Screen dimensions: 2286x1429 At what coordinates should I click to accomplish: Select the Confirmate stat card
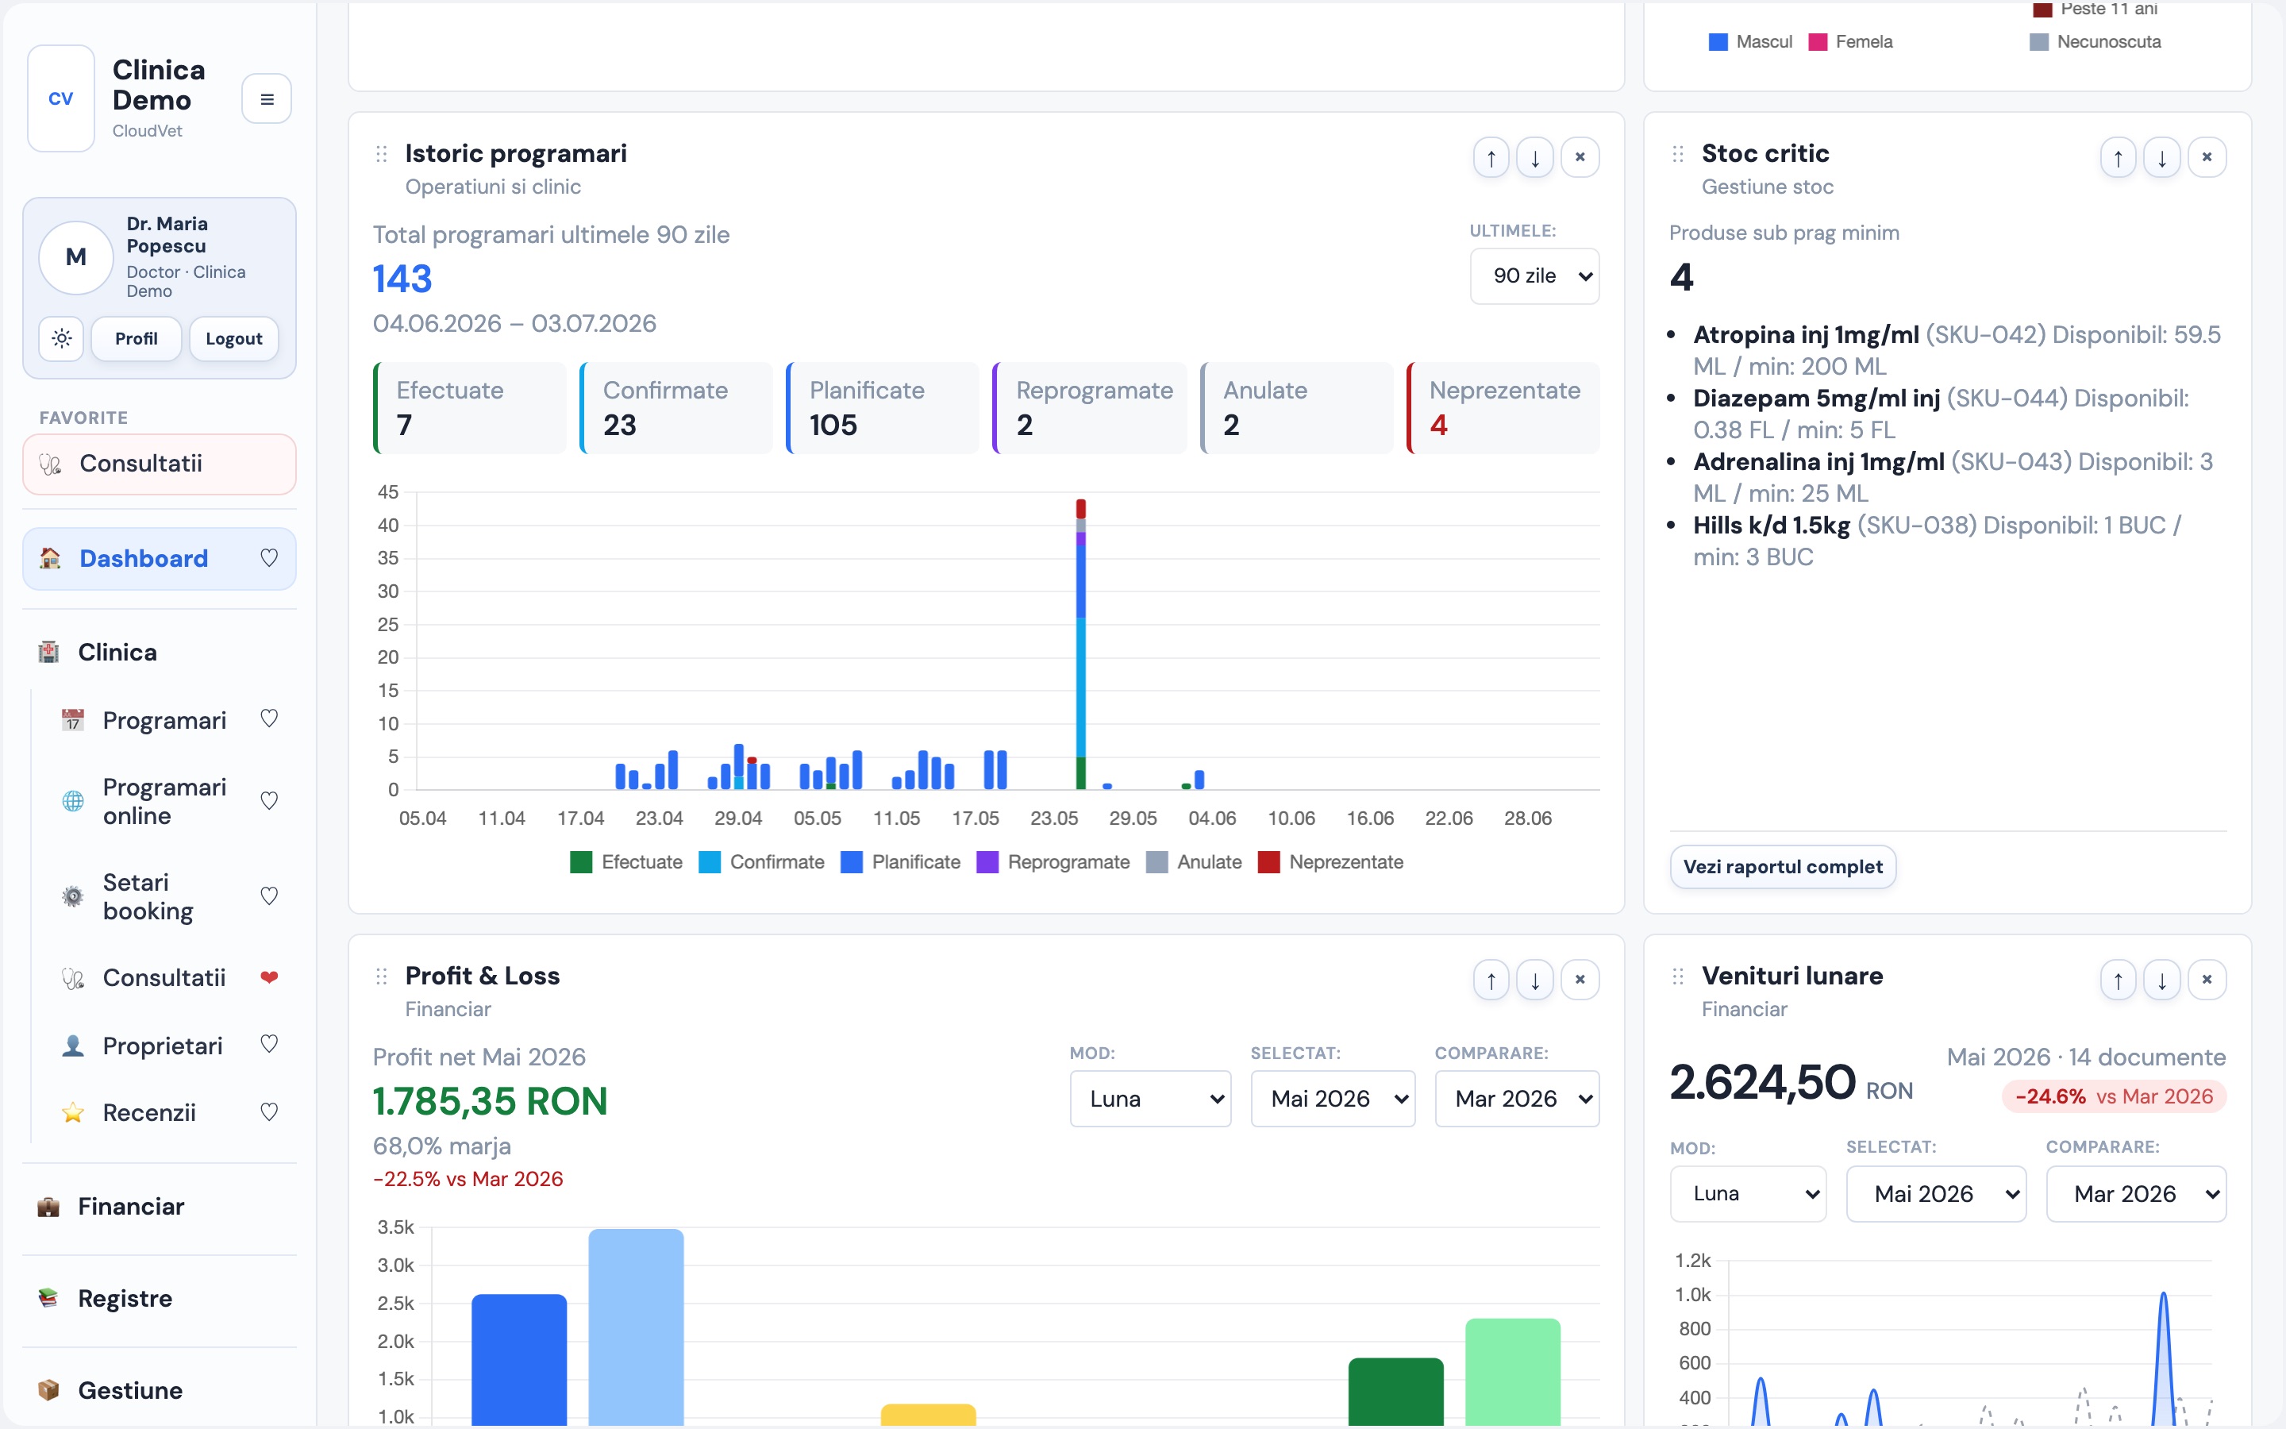pos(676,407)
